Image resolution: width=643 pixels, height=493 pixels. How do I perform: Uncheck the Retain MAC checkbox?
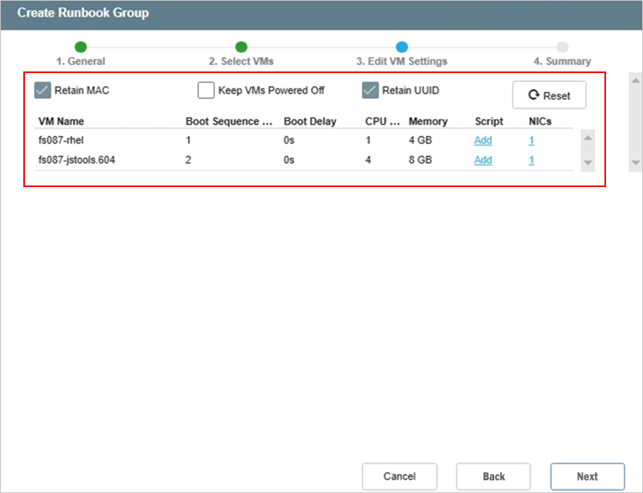pyautogui.click(x=43, y=91)
